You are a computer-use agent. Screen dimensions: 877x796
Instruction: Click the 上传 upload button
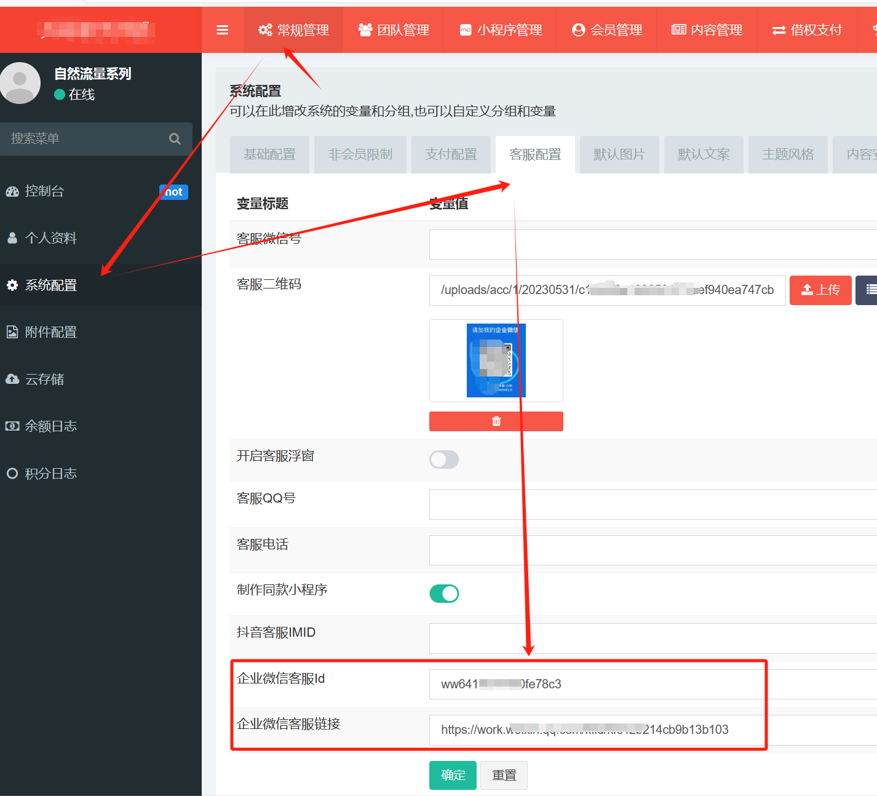coord(820,290)
